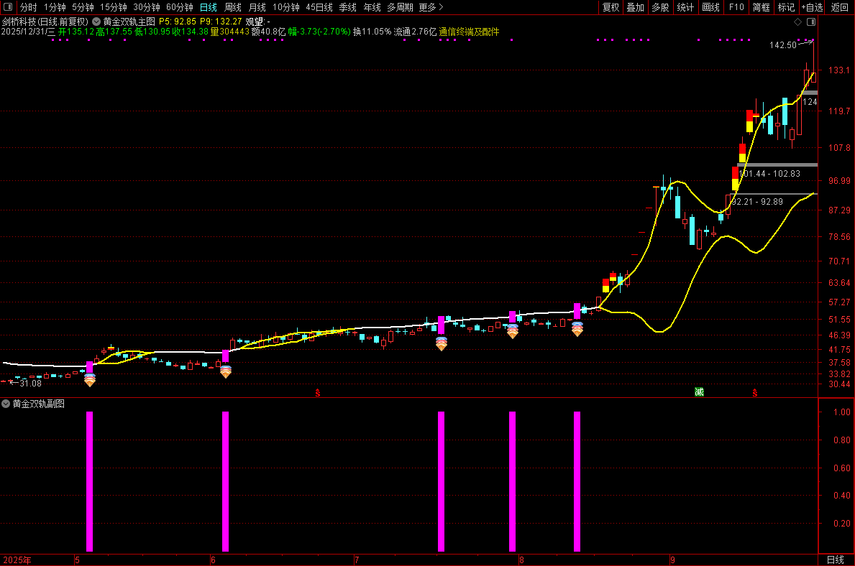Click the 返回 back button
This screenshot has height=566, width=855.
(x=839, y=7)
